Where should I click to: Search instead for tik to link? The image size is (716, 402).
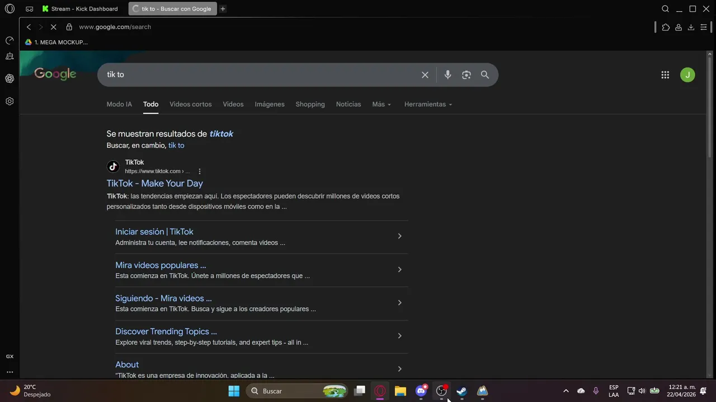click(x=176, y=146)
